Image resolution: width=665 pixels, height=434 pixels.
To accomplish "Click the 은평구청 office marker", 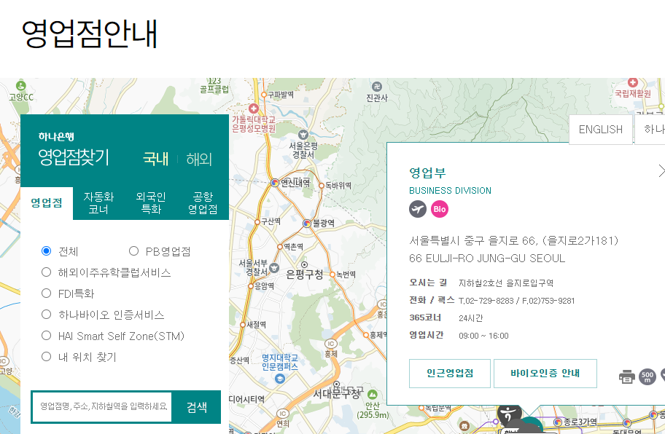I will (304, 264).
